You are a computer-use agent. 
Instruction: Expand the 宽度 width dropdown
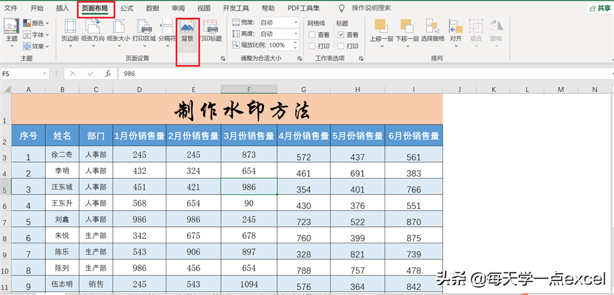tap(296, 22)
